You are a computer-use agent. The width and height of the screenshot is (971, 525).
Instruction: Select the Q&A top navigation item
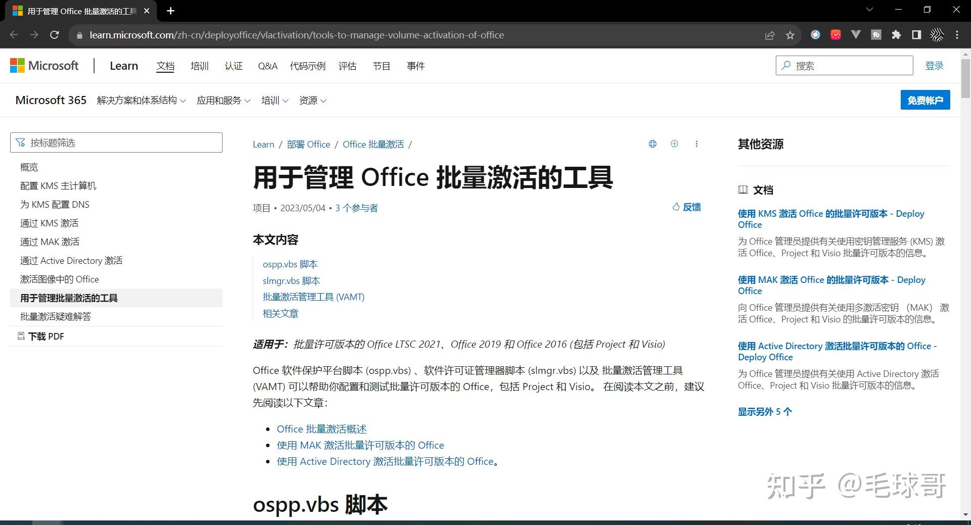[268, 66]
